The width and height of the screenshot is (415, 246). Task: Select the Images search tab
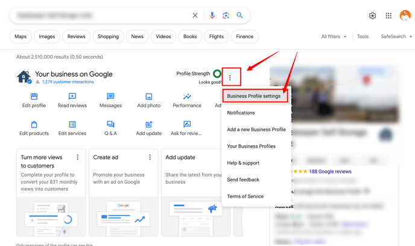point(47,37)
